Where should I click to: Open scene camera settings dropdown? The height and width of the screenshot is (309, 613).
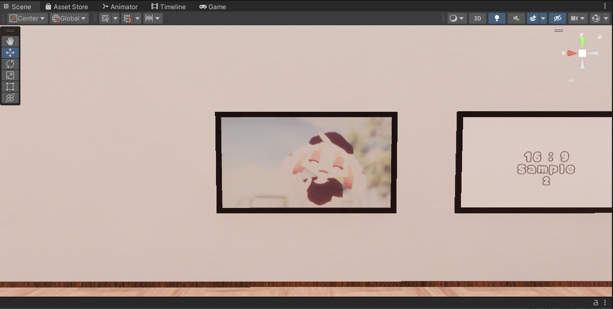578,19
